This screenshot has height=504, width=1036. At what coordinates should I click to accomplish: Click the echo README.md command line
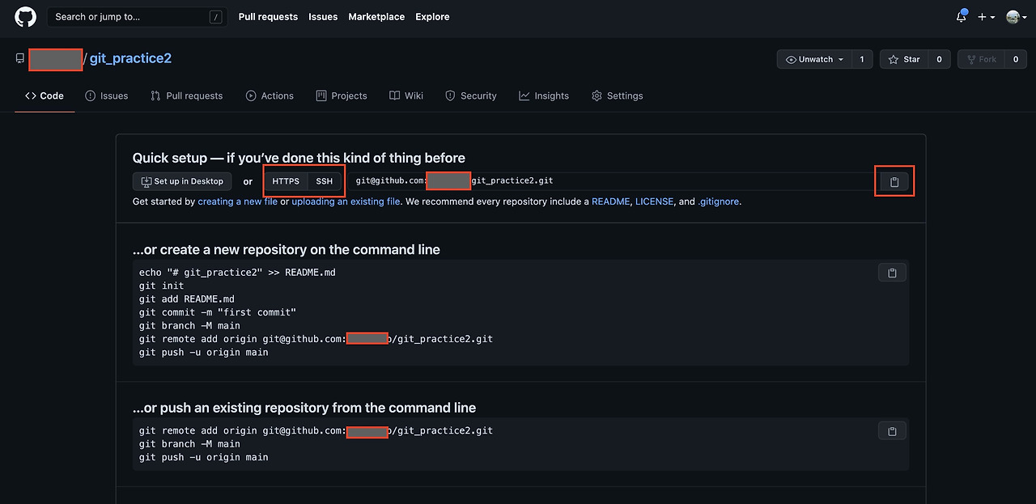[x=237, y=273]
